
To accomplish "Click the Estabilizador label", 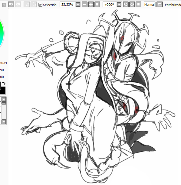I will point(173,5).
